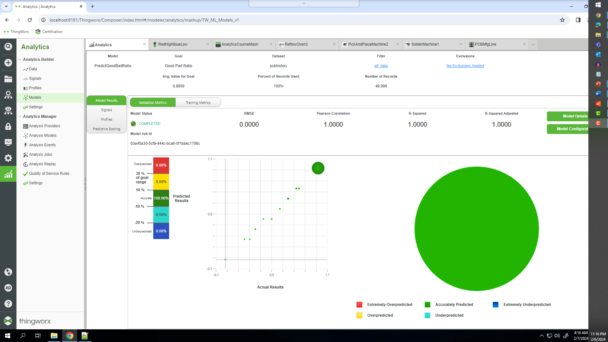Select Predictive Scoring in Model Results panel
Screen dimensions: 608x342
coord(106,129)
